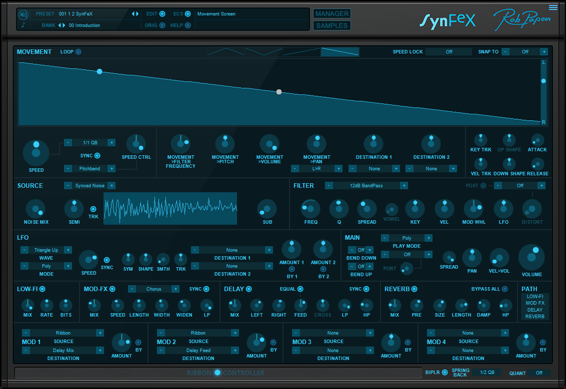This screenshot has height=389, width=566.
Task: Click the Movement>Filter Frequency knob
Action: tap(180, 144)
